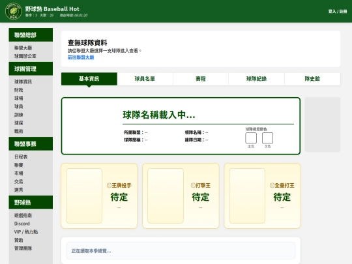Open the 賽程 tab
Viewport: 352px width, 264px height.
pyautogui.click(x=201, y=79)
